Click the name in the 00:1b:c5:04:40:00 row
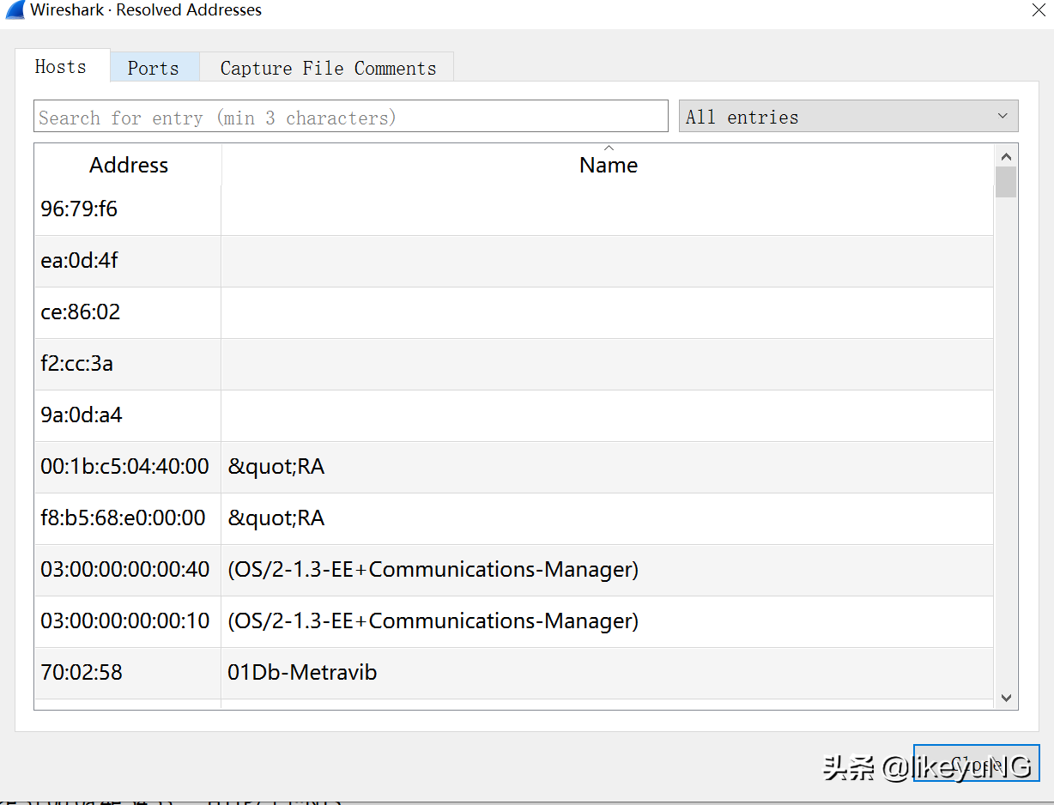1054x805 pixels. [x=276, y=467]
